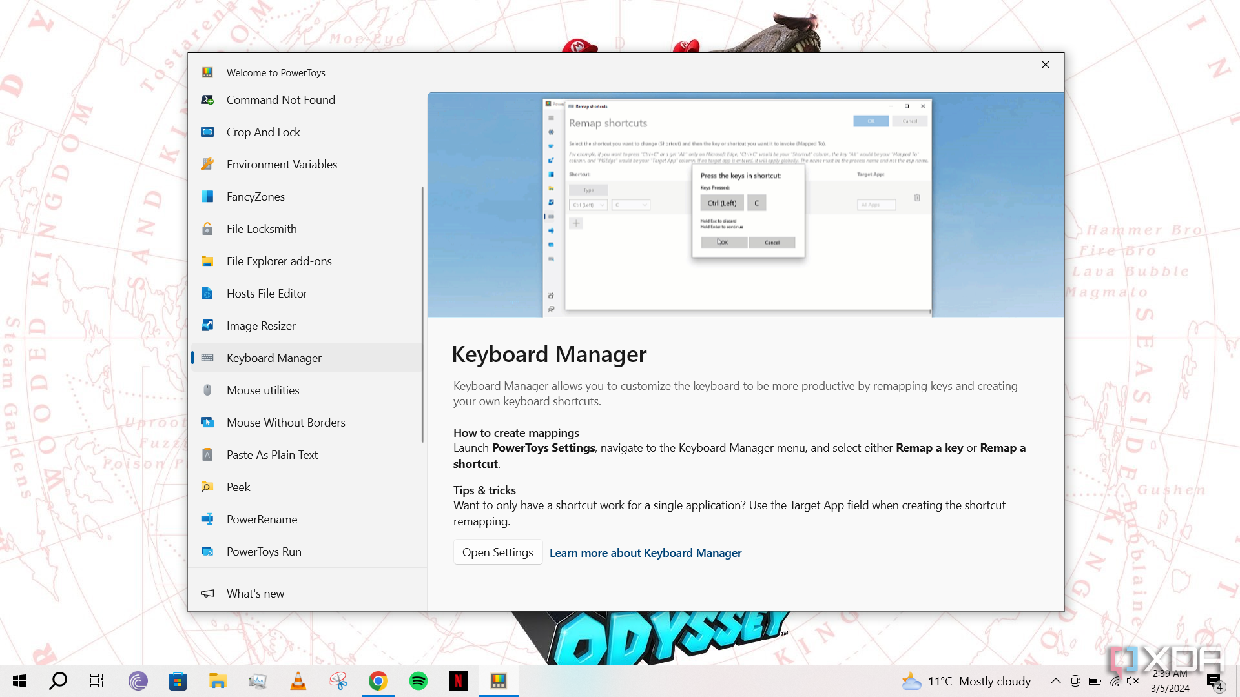The height and width of the screenshot is (697, 1240).
Task: Click the How to create mappings heading
Action: pyautogui.click(x=516, y=433)
